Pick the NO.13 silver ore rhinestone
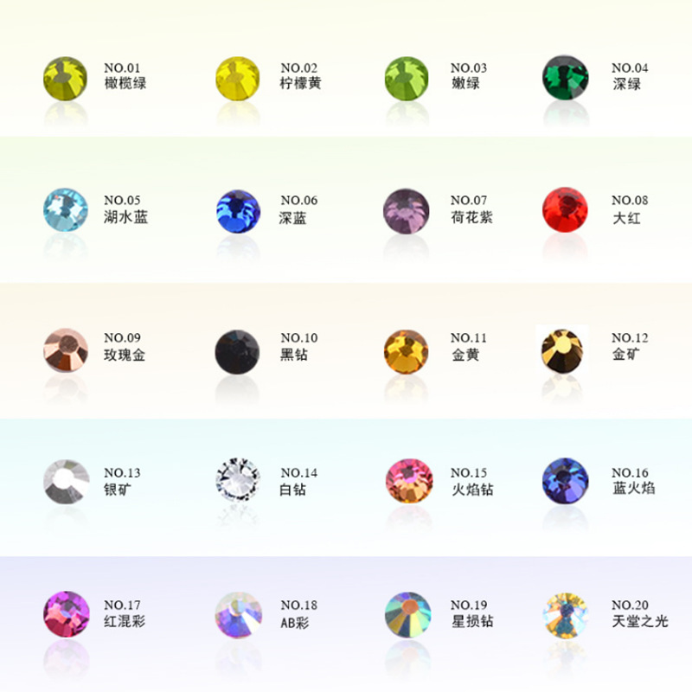This screenshot has height=692, width=692. tap(67, 482)
